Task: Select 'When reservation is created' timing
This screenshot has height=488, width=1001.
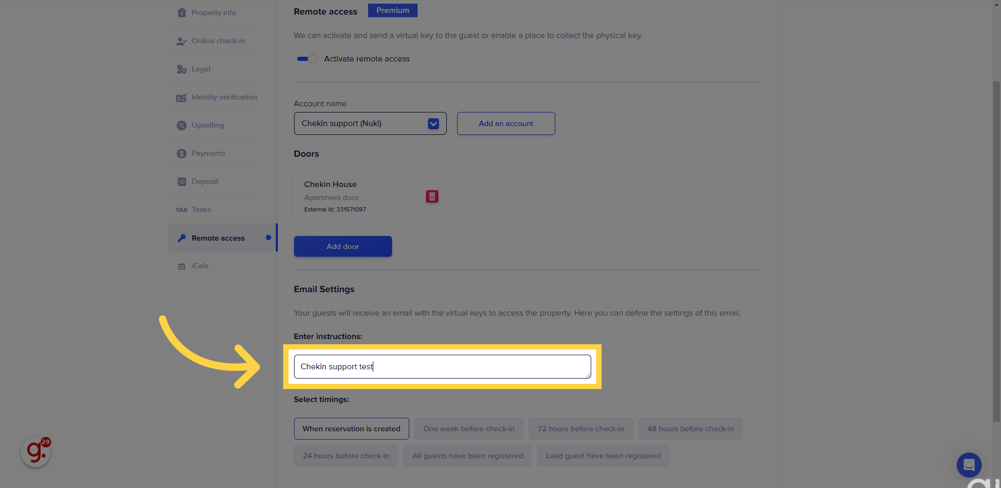Action: click(351, 429)
